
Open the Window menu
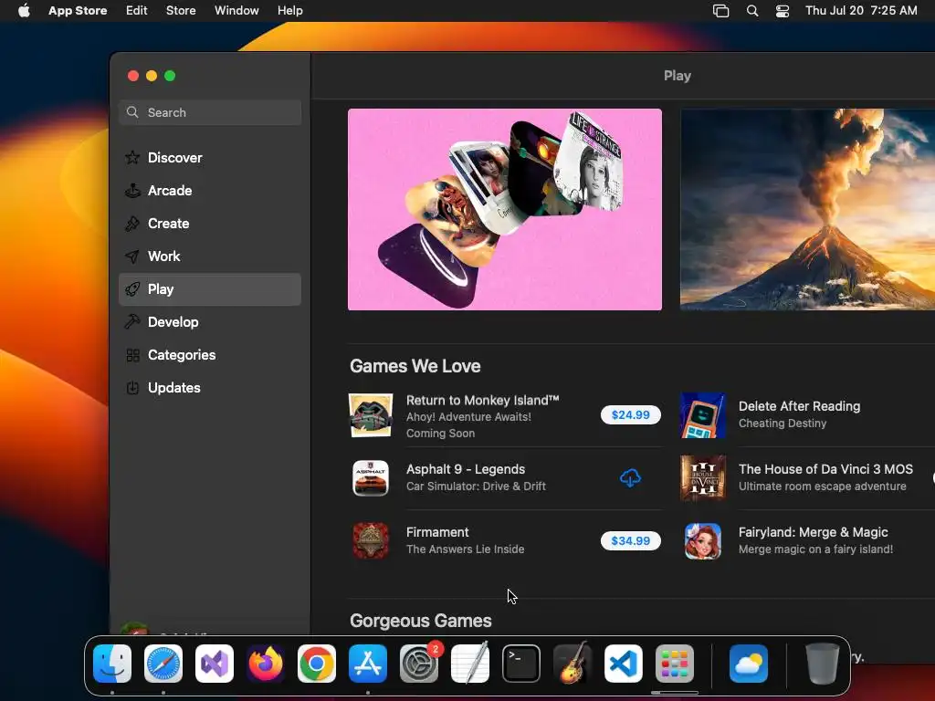pyautogui.click(x=236, y=11)
